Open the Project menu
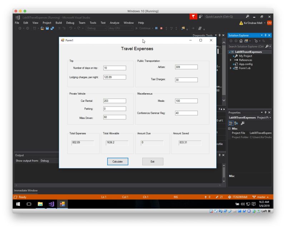This screenshot has width=286, height=230. (47, 23)
